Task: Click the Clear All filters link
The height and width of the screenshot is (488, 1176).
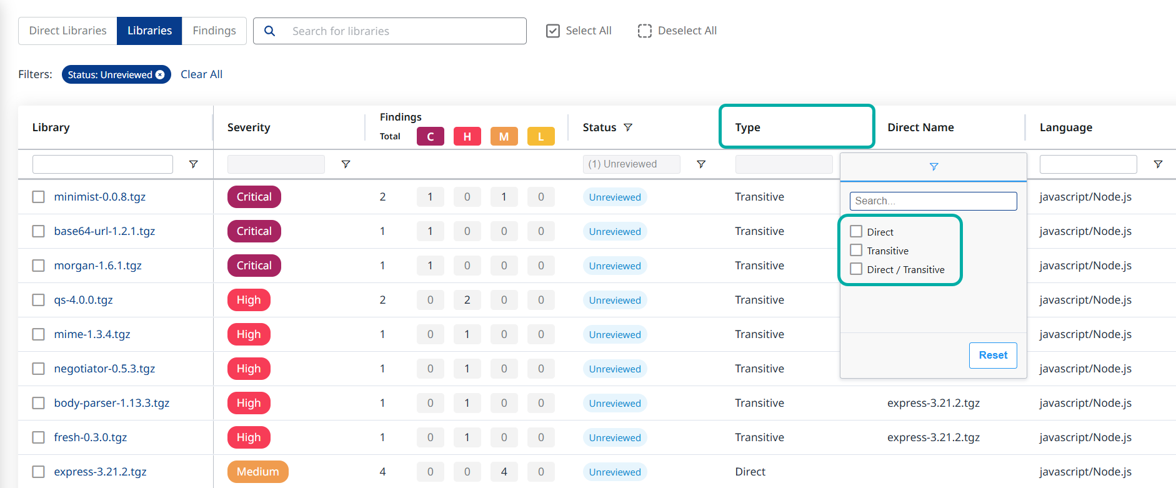Action: click(x=201, y=74)
